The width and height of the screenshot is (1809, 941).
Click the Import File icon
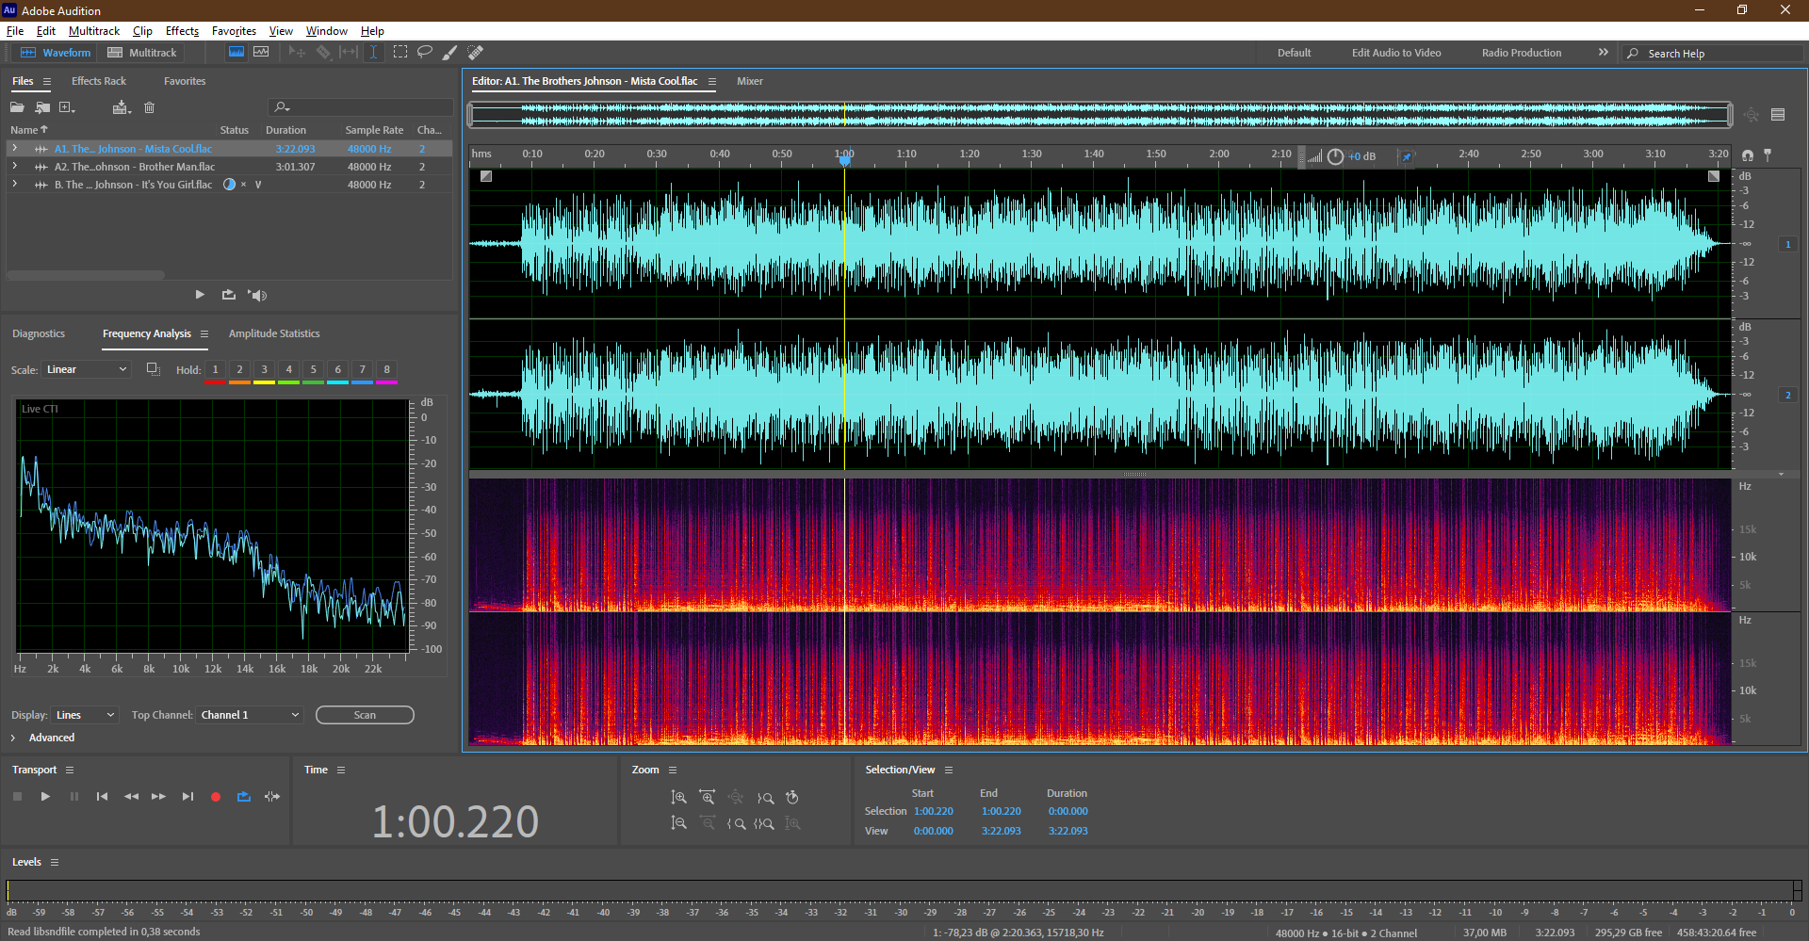tap(42, 107)
